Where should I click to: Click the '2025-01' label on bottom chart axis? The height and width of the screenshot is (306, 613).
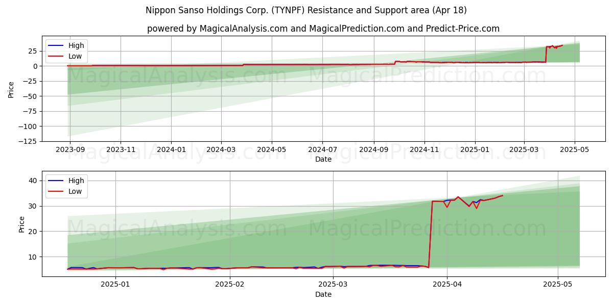(x=115, y=285)
